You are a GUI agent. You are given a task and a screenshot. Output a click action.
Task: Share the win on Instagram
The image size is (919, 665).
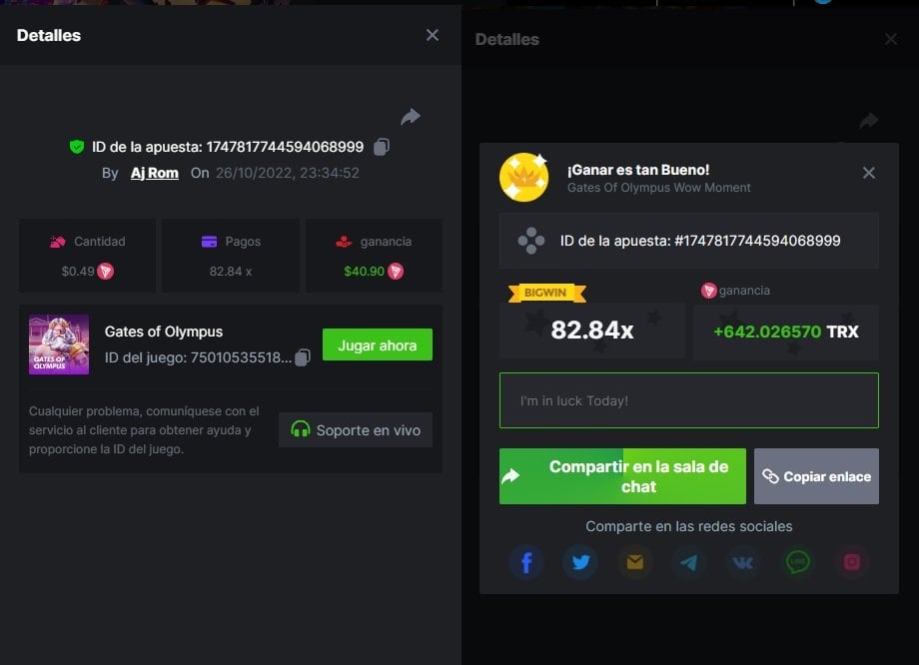pyautogui.click(x=851, y=562)
